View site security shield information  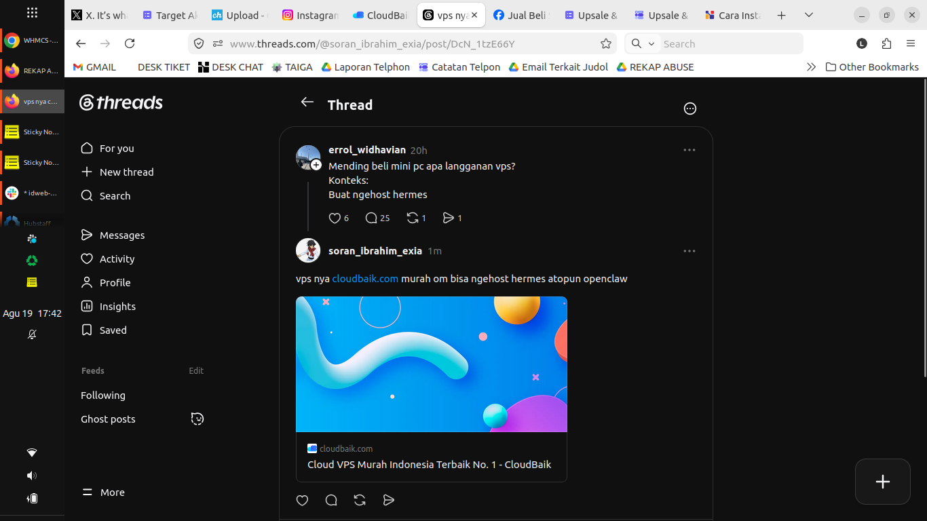click(199, 43)
